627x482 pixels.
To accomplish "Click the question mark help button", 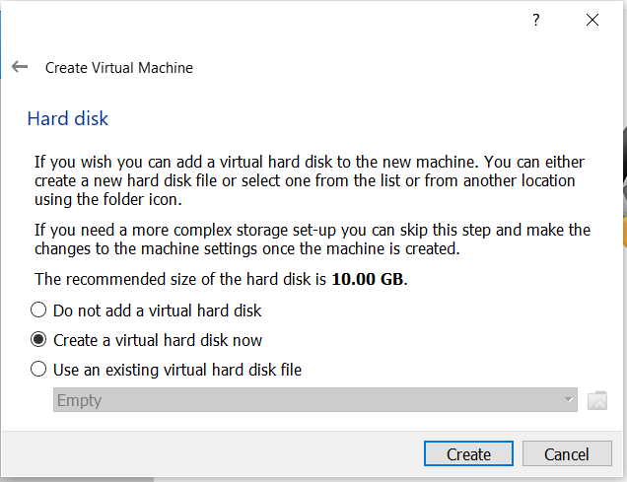I will tap(536, 20).
